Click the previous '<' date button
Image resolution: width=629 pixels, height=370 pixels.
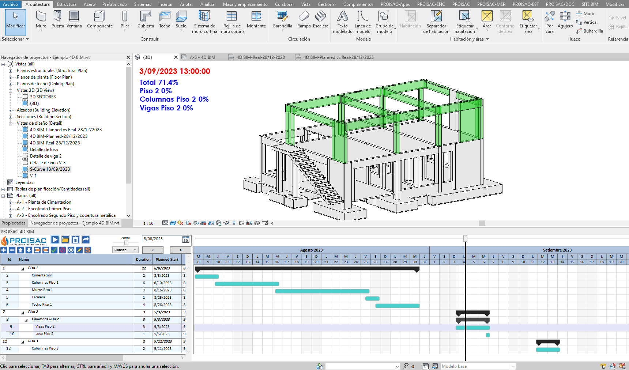[x=152, y=250]
